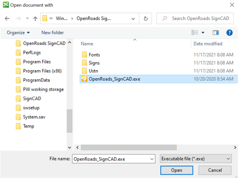
Task: Expand the File name dropdown arrow
Action: 152,159
